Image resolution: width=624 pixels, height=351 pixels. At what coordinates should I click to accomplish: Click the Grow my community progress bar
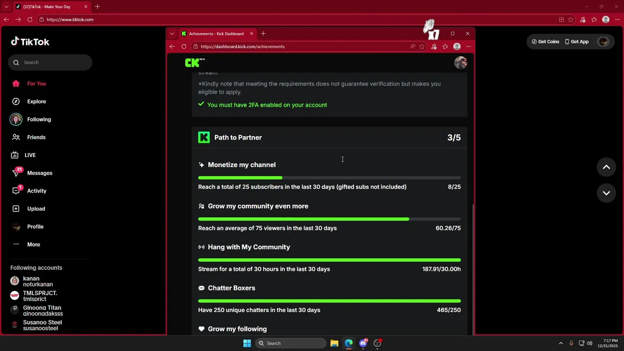click(x=330, y=219)
